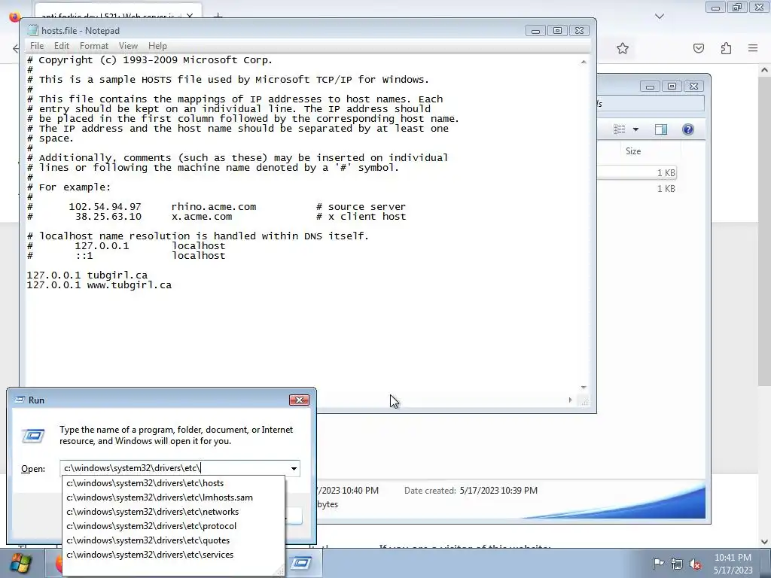771x578 pixels.
Task: Open network status tray icon
Action: click(x=677, y=563)
